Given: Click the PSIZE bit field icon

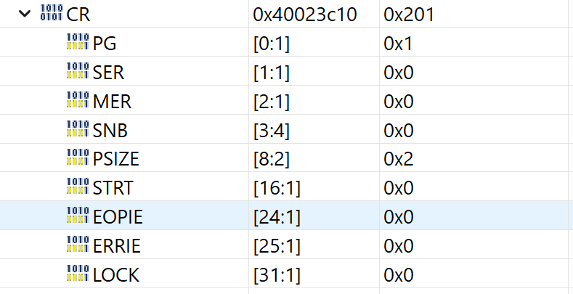Looking at the screenshot, I should coord(77,159).
